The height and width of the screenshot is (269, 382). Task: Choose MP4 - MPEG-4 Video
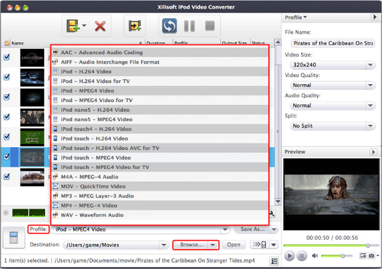160,205
